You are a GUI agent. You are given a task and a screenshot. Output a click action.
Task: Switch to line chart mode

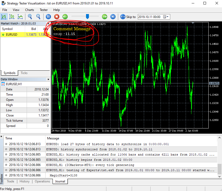coord(20,17)
